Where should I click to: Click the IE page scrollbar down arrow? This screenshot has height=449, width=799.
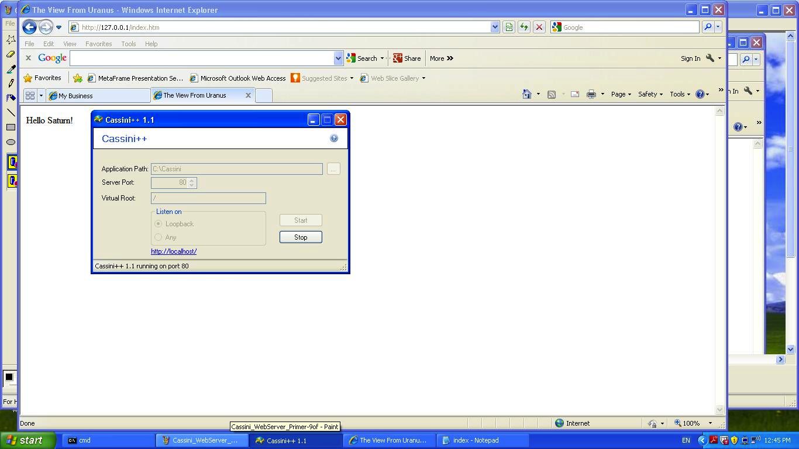click(720, 410)
